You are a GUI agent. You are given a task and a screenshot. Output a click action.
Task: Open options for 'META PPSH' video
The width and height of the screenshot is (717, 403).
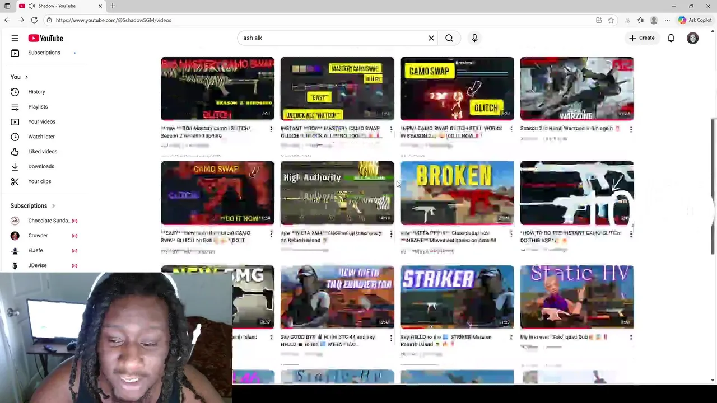(x=511, y=234)
